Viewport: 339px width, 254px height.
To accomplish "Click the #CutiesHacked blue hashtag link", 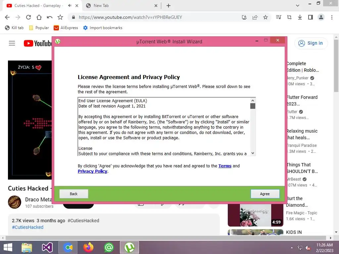I will click(x=28, y=227).
